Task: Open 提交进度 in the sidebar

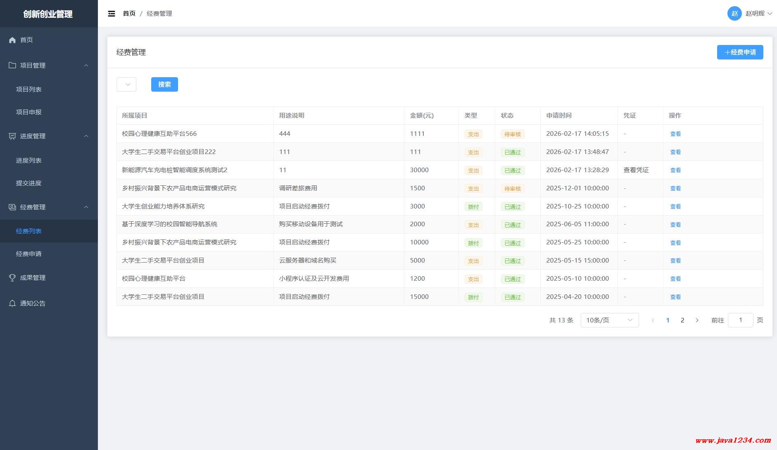Action: (29, 183)
